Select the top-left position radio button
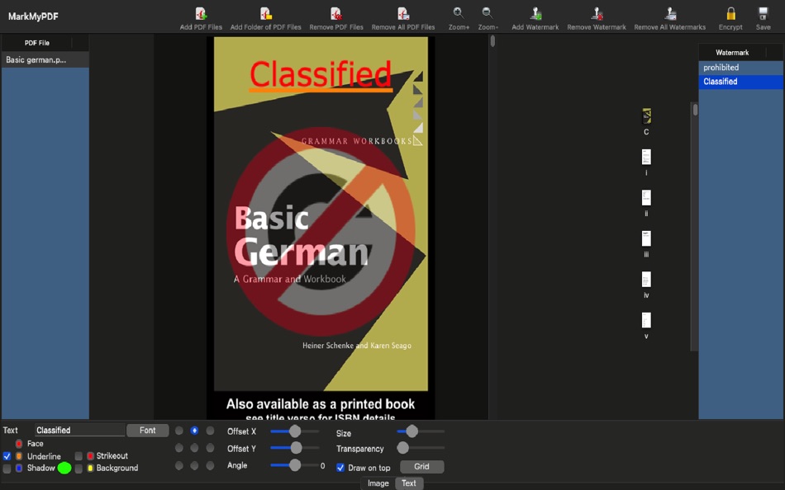Image resolution: width=785 pixels, height=490 pixels. (178, 431)
